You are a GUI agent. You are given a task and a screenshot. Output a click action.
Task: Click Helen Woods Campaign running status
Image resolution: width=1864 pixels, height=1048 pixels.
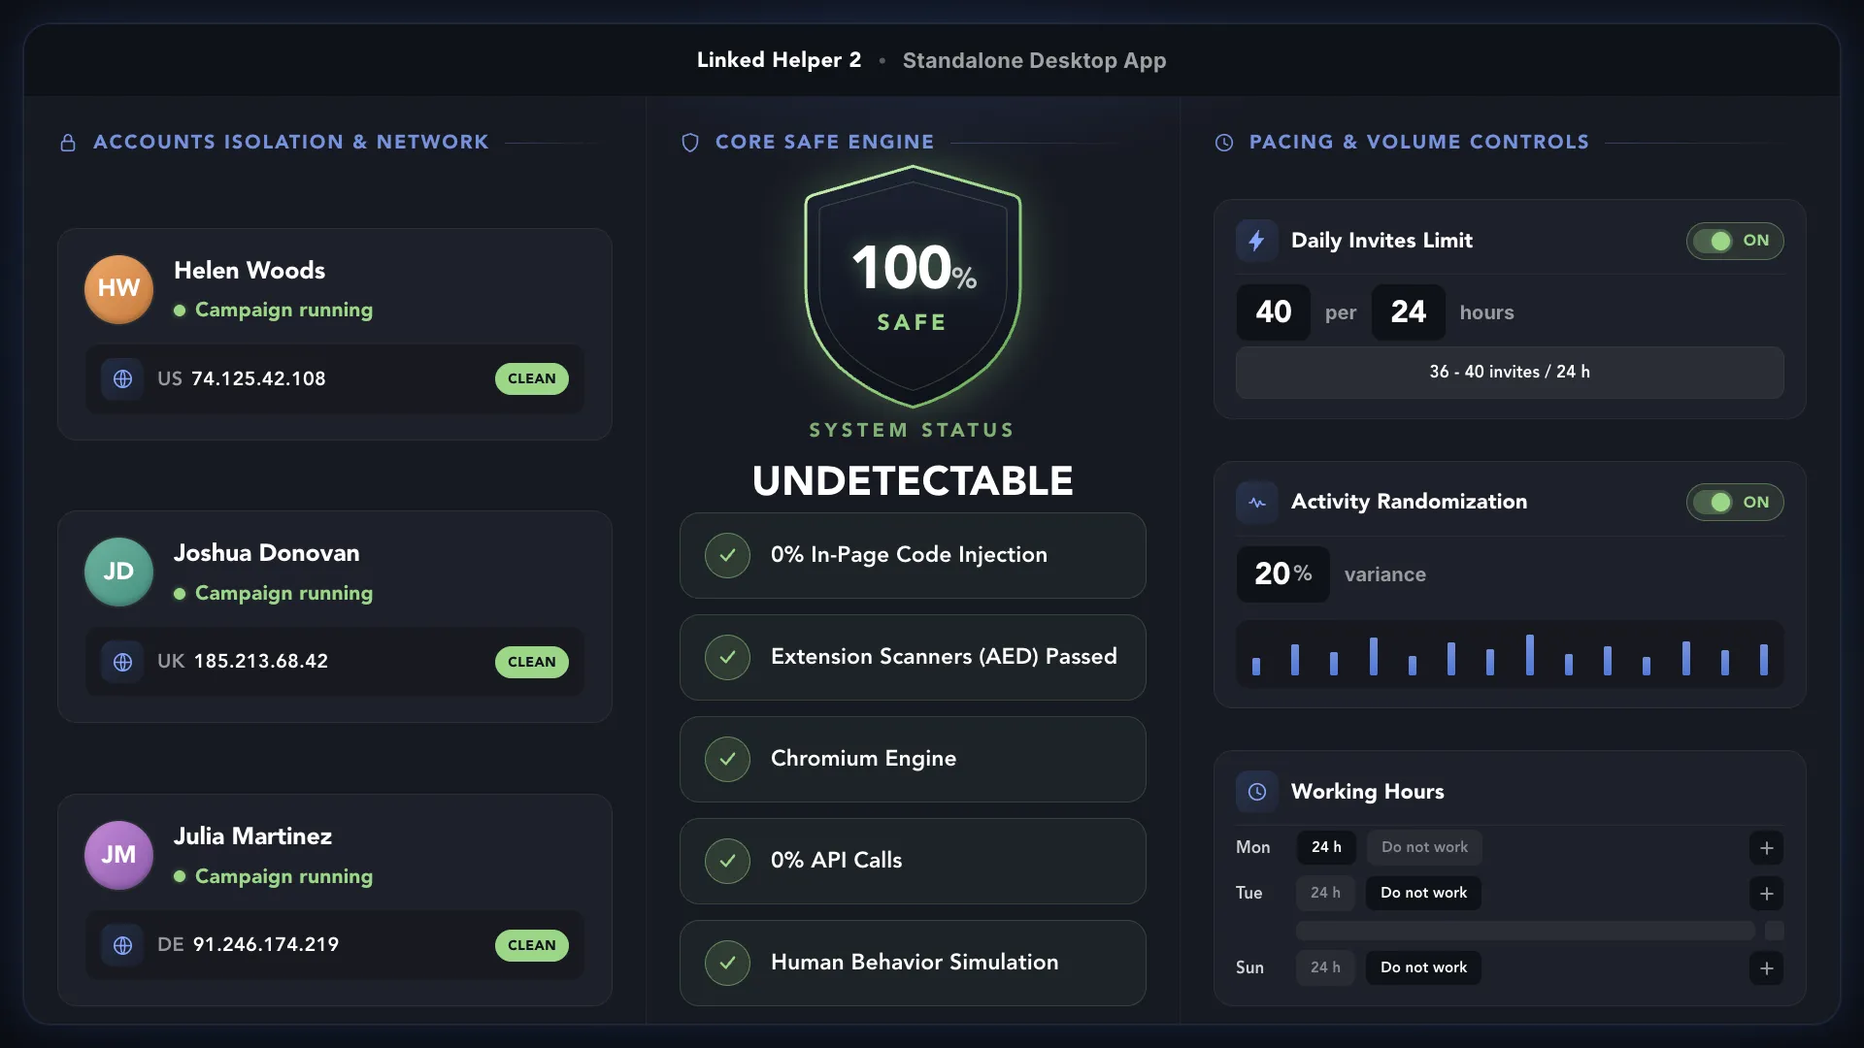point(274,311)
